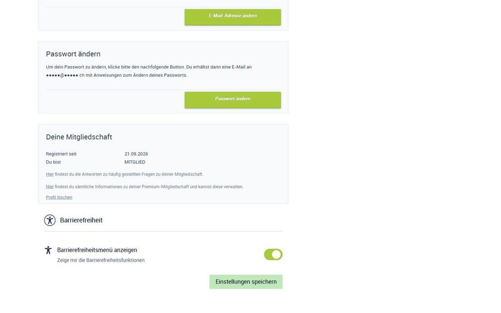The image size is (501, 313).
Task: Save settings with Einstellungen speichern
Action: [246, 282]
